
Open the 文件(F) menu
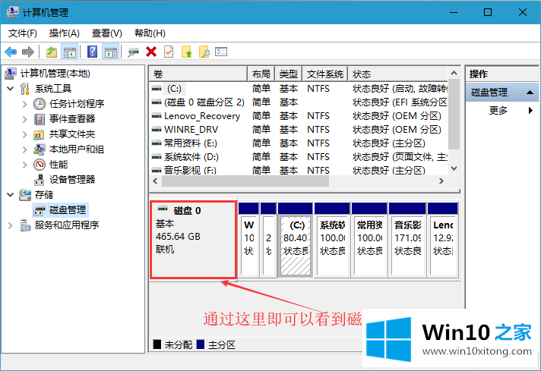coord(23,33)
